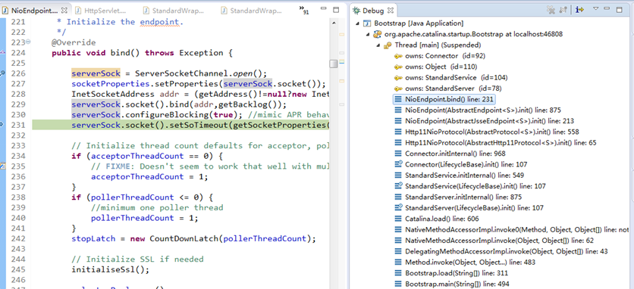The height and width of the screenshot is (289, 634).
Task: Click the editor scrollbar up arrow
Action: (334, 23)
